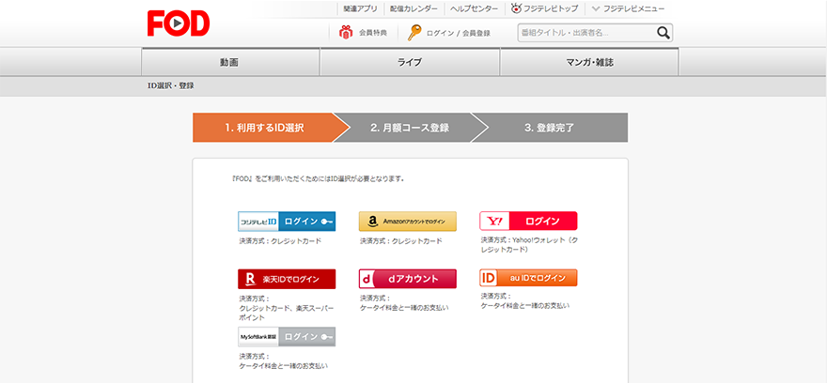Viewport: 827px width, 383px height.
Task: Switch to the ライブ tab
Action: [410, 62]
